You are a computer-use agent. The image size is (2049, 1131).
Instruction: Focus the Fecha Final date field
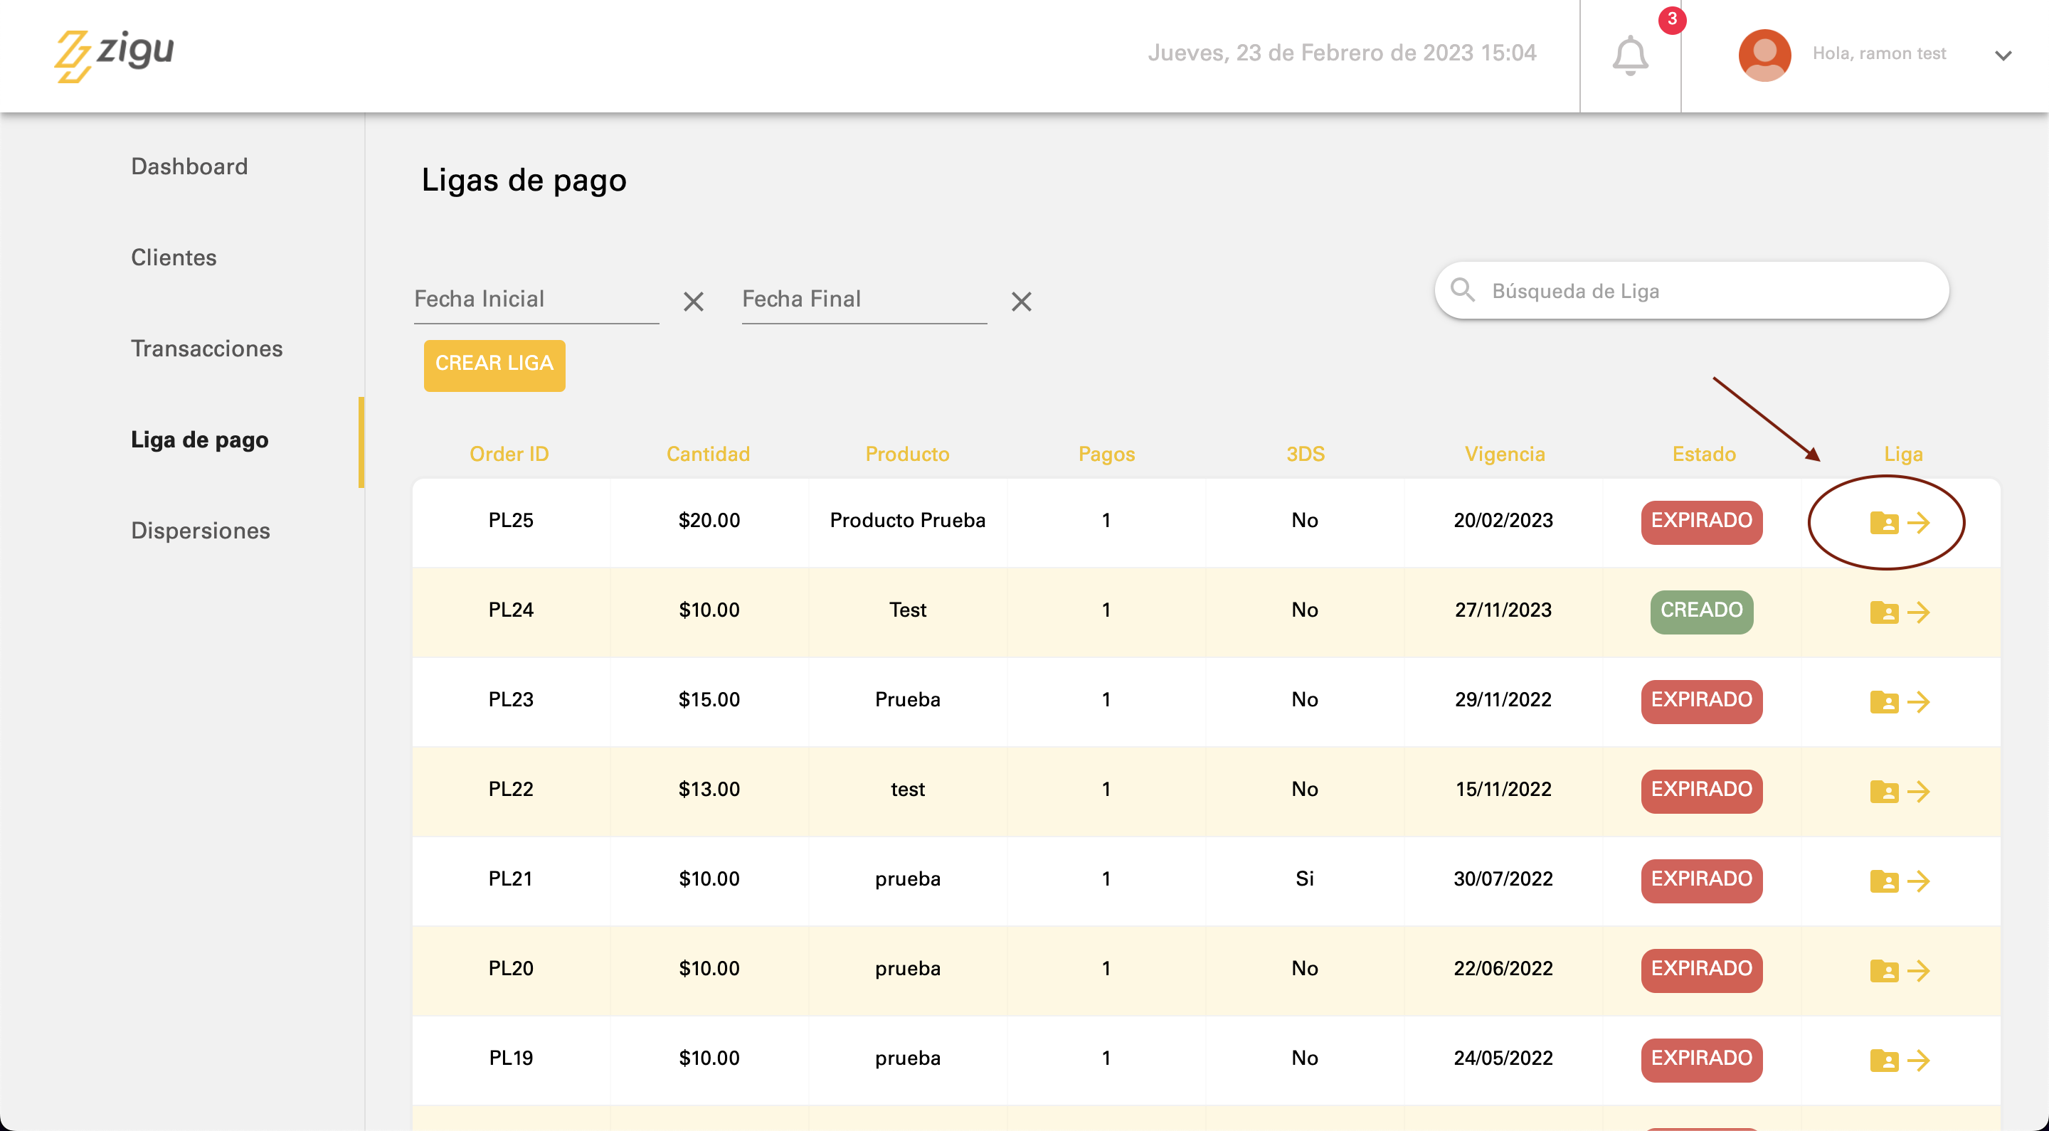[x=864, y=300]
